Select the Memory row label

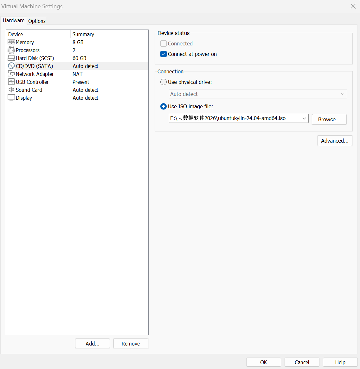[x=25, y=42]
